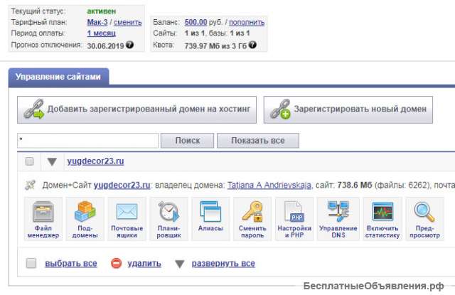Open Управление DNS network icon

[x=338, y=219]
